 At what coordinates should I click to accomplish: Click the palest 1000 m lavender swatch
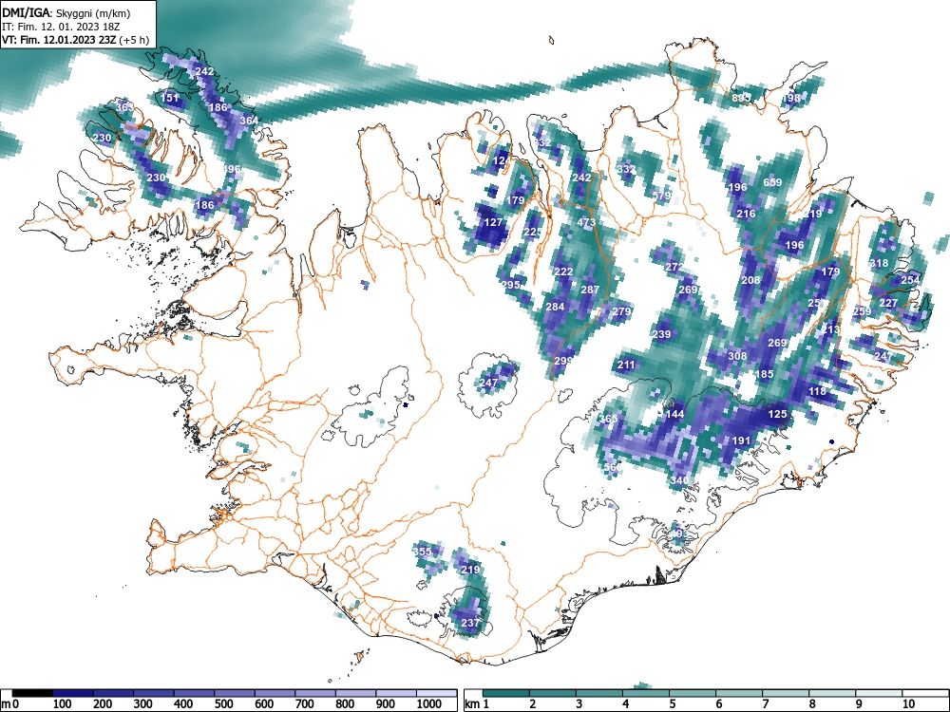pos(437,693)
